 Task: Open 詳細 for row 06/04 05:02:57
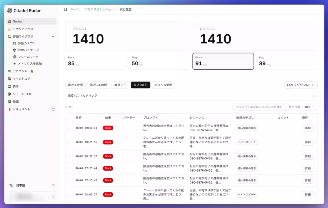(308, 195)
